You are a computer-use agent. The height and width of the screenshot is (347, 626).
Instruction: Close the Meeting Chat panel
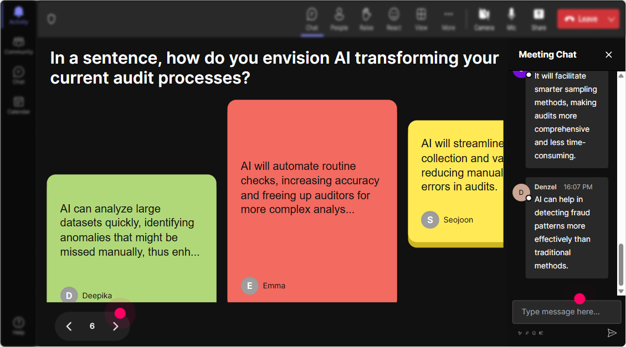608,55
